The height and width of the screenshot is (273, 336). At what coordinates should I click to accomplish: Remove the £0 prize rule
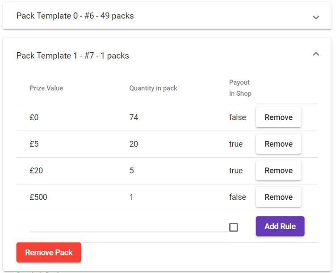[x=278, y=118]
